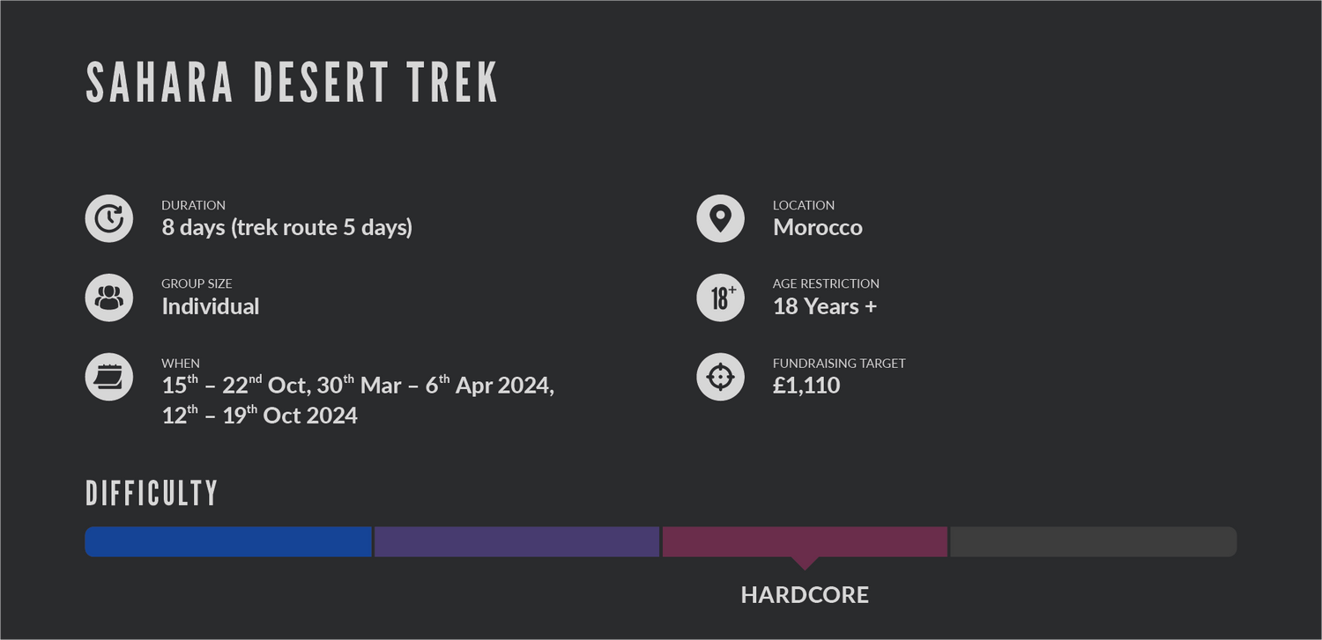This screenshot has width=1322, height=640.
Task: Click the 18 Years + text
Action: coord(825,306)
